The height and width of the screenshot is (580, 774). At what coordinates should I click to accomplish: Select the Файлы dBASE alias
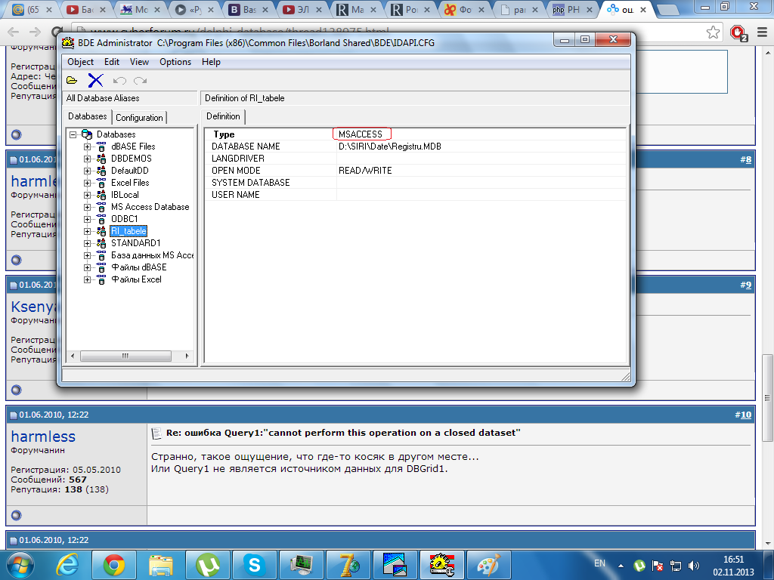click(x=139, y=267)
